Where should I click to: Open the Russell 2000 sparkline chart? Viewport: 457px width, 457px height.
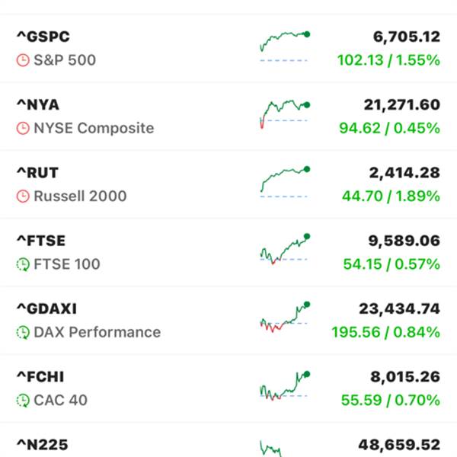(x=284, y=181)
